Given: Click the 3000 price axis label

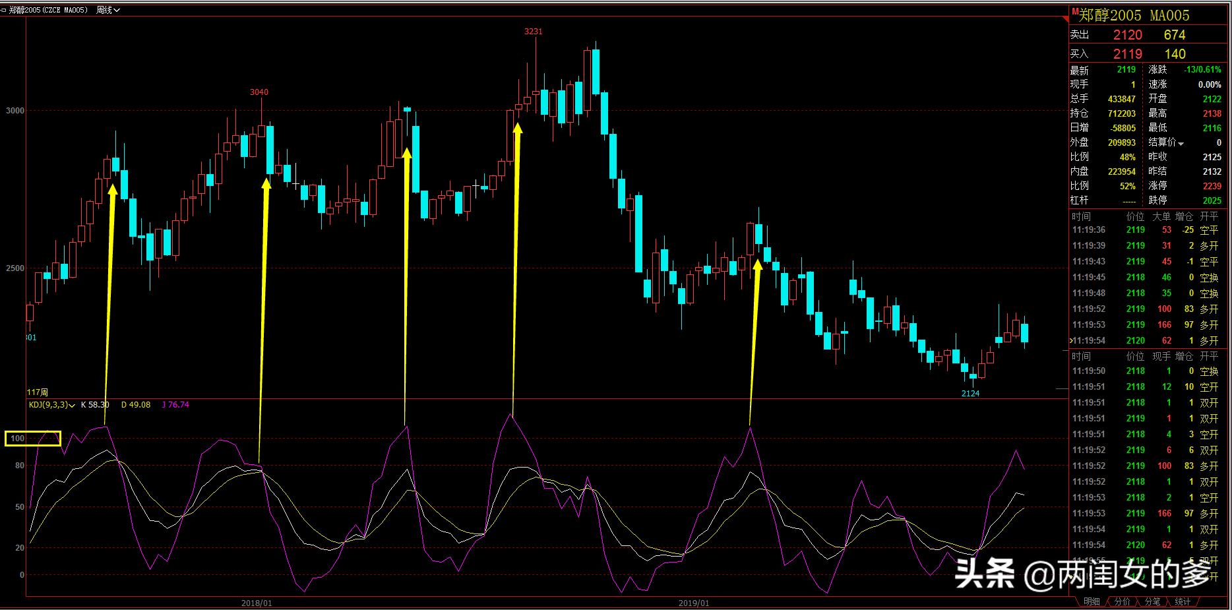Looking at the screenshot, I should [x=15, y=111].
